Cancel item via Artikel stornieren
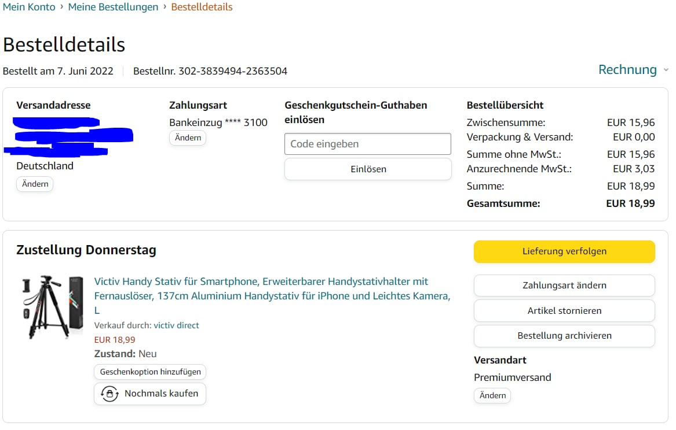The width and height of the screenshot is (676, 430). 564,311
